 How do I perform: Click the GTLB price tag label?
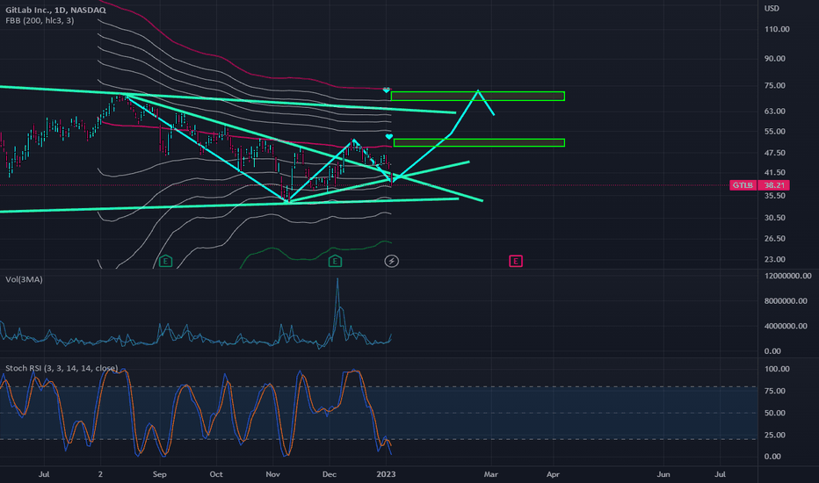pos(743,185)
